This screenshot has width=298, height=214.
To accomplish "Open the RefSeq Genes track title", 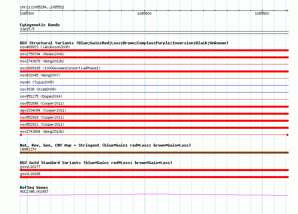I will [x=34, y=188].
